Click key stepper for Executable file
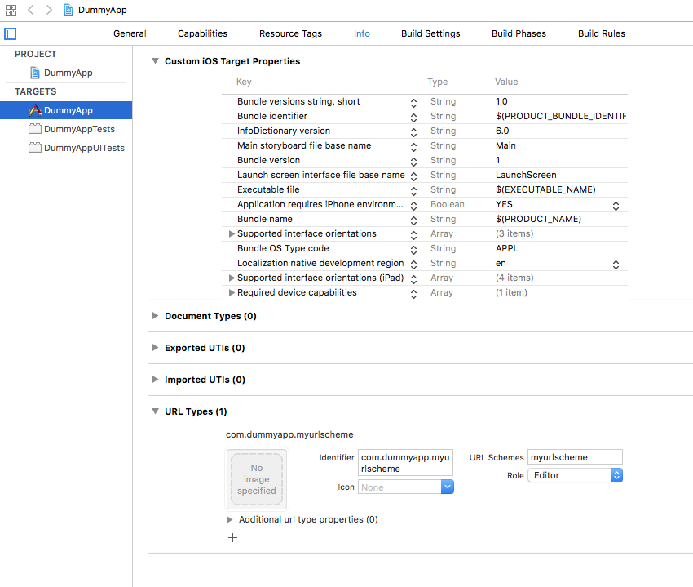Viewport: 693px width, 587px height. pyautogui.click(x=413, y=191)
